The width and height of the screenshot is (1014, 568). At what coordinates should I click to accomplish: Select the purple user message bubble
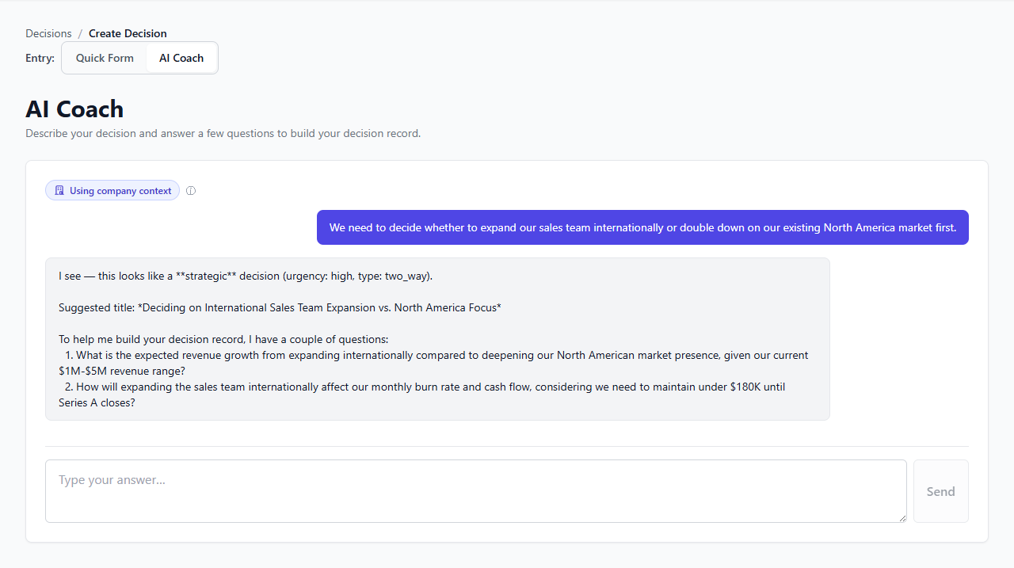click(642, 227)
